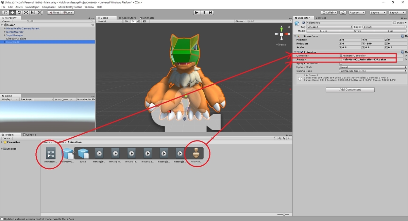Expand DefaultCursor in Hierarchy
This screenshot has width=408, height=221.
click(x=5, y=32)
